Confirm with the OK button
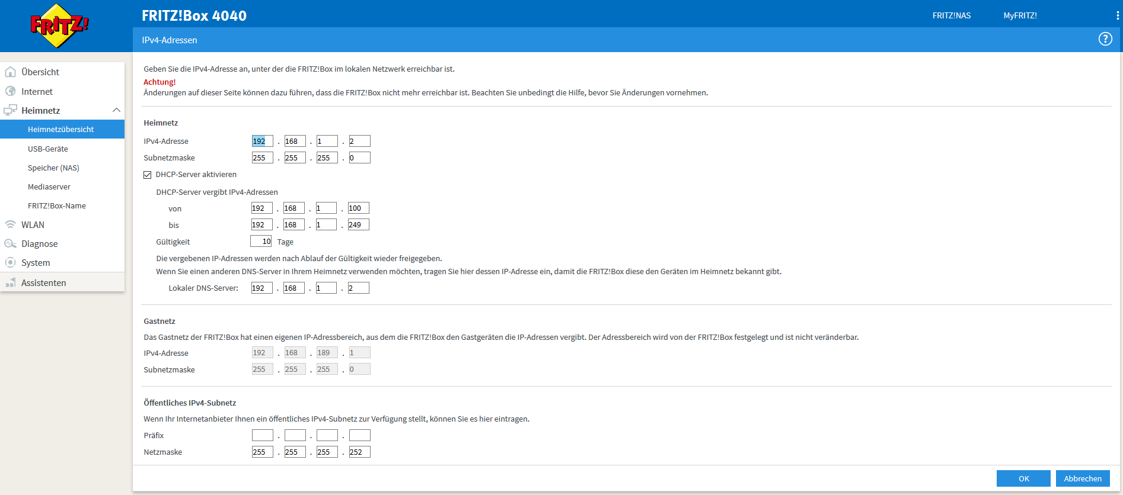The width and height of the screenshot is (1123, 495). (1023, 478)
